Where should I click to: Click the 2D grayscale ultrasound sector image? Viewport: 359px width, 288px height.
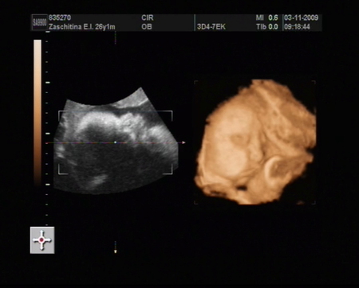tap(116, 141)
